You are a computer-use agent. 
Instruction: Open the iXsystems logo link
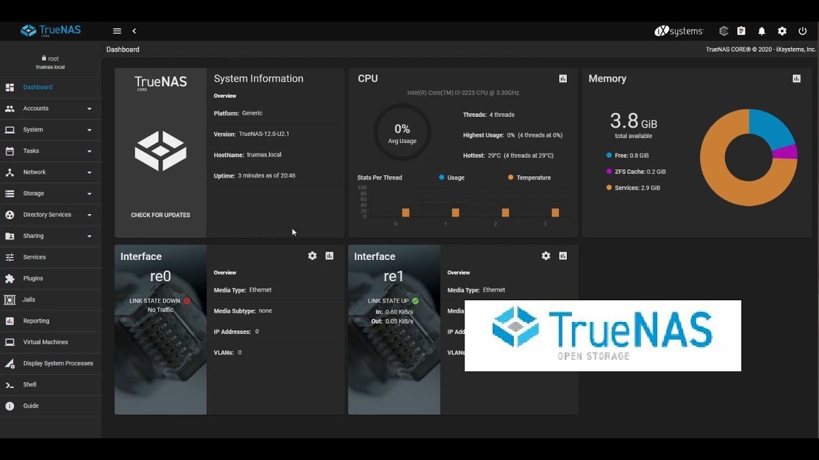pos(678,31)
